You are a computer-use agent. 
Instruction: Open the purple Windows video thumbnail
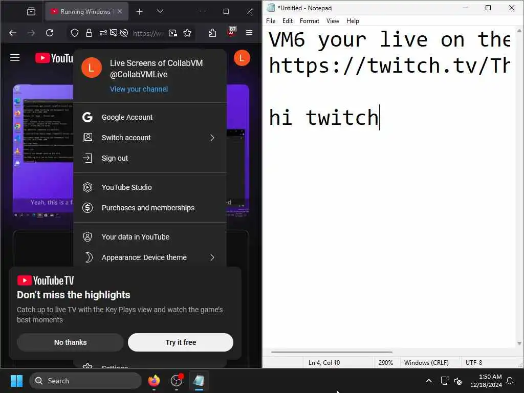[43, 150]
